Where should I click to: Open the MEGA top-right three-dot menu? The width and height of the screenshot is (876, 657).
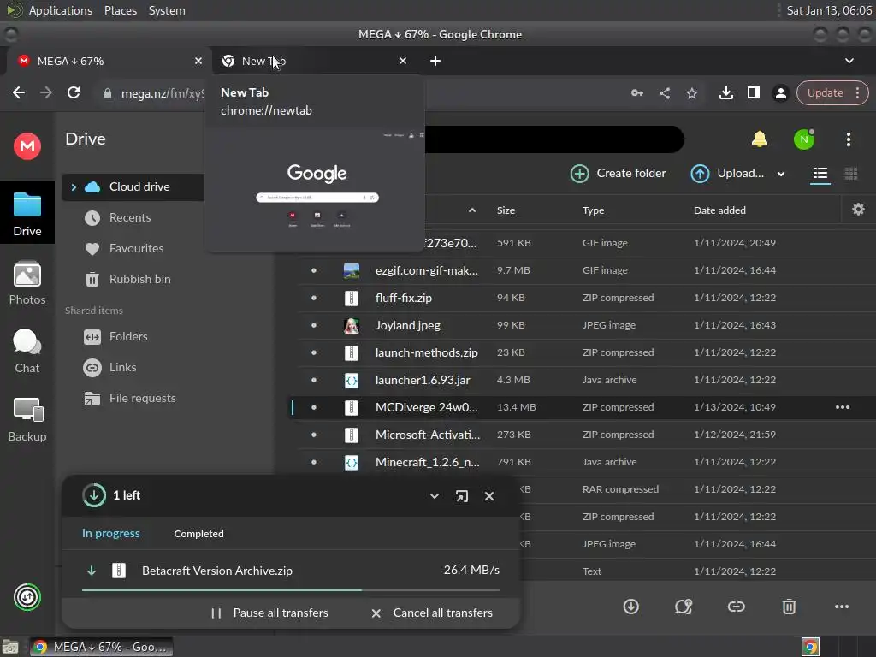(848, 139)
